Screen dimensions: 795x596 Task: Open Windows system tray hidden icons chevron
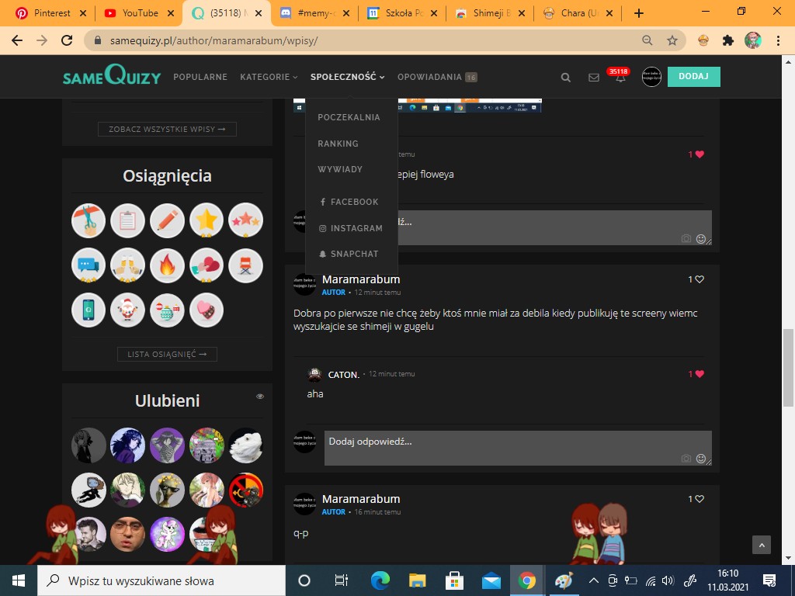coord(594,580)
